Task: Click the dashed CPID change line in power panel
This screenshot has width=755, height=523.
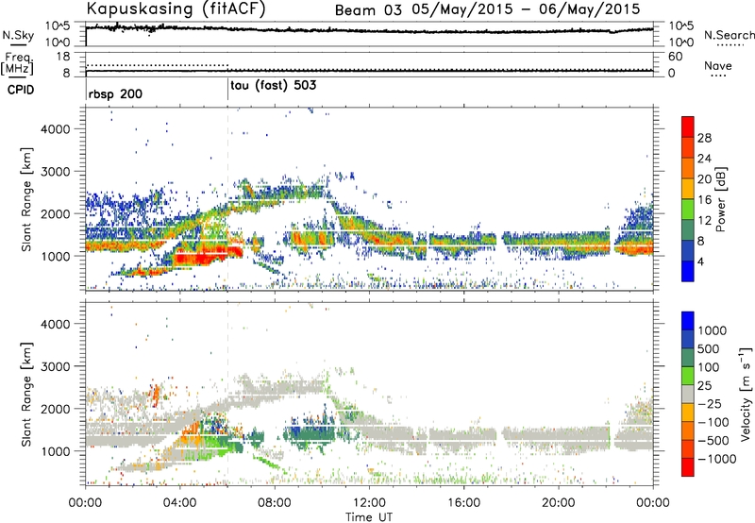Action: (227, 198)
